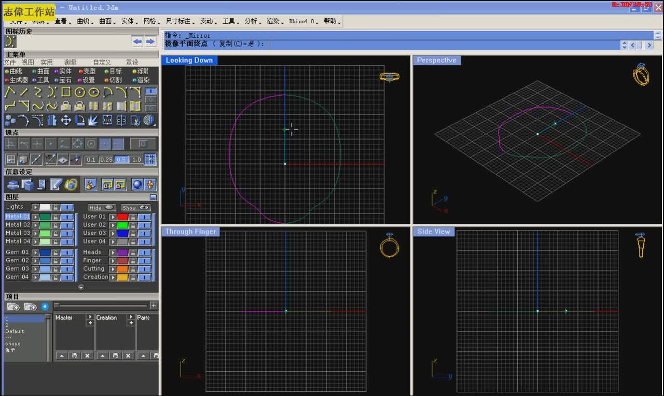Click the history back arrow

tap(137, 41)
